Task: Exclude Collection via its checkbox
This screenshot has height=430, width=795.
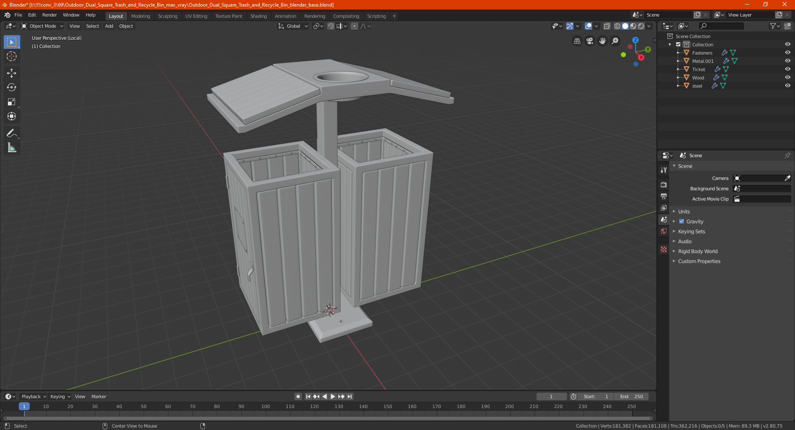Action: coord(678,44)
